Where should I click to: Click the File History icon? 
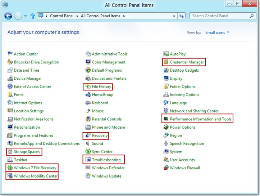tap(88, 86)
